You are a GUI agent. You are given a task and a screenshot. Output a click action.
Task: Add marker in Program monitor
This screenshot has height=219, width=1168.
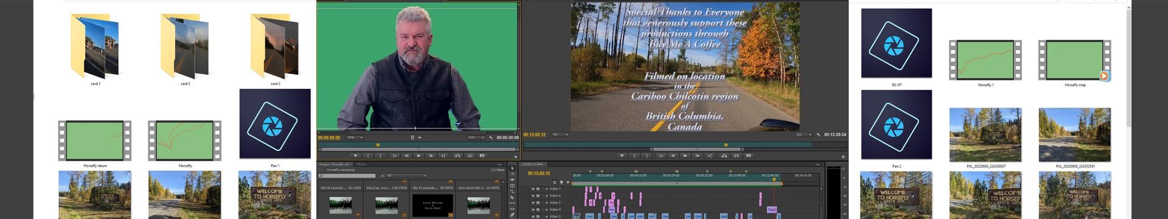pos(622,156)
